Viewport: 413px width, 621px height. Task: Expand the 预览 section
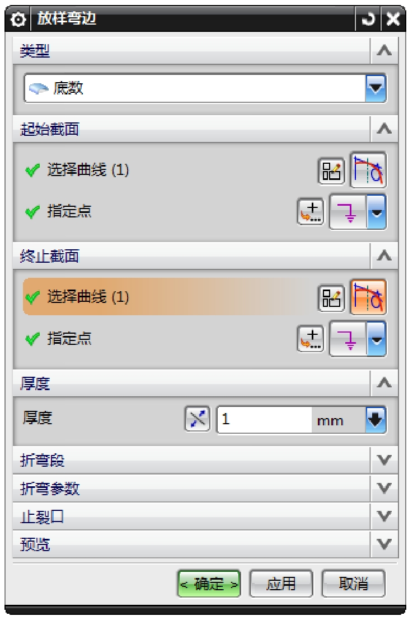[x=205, y=544]
